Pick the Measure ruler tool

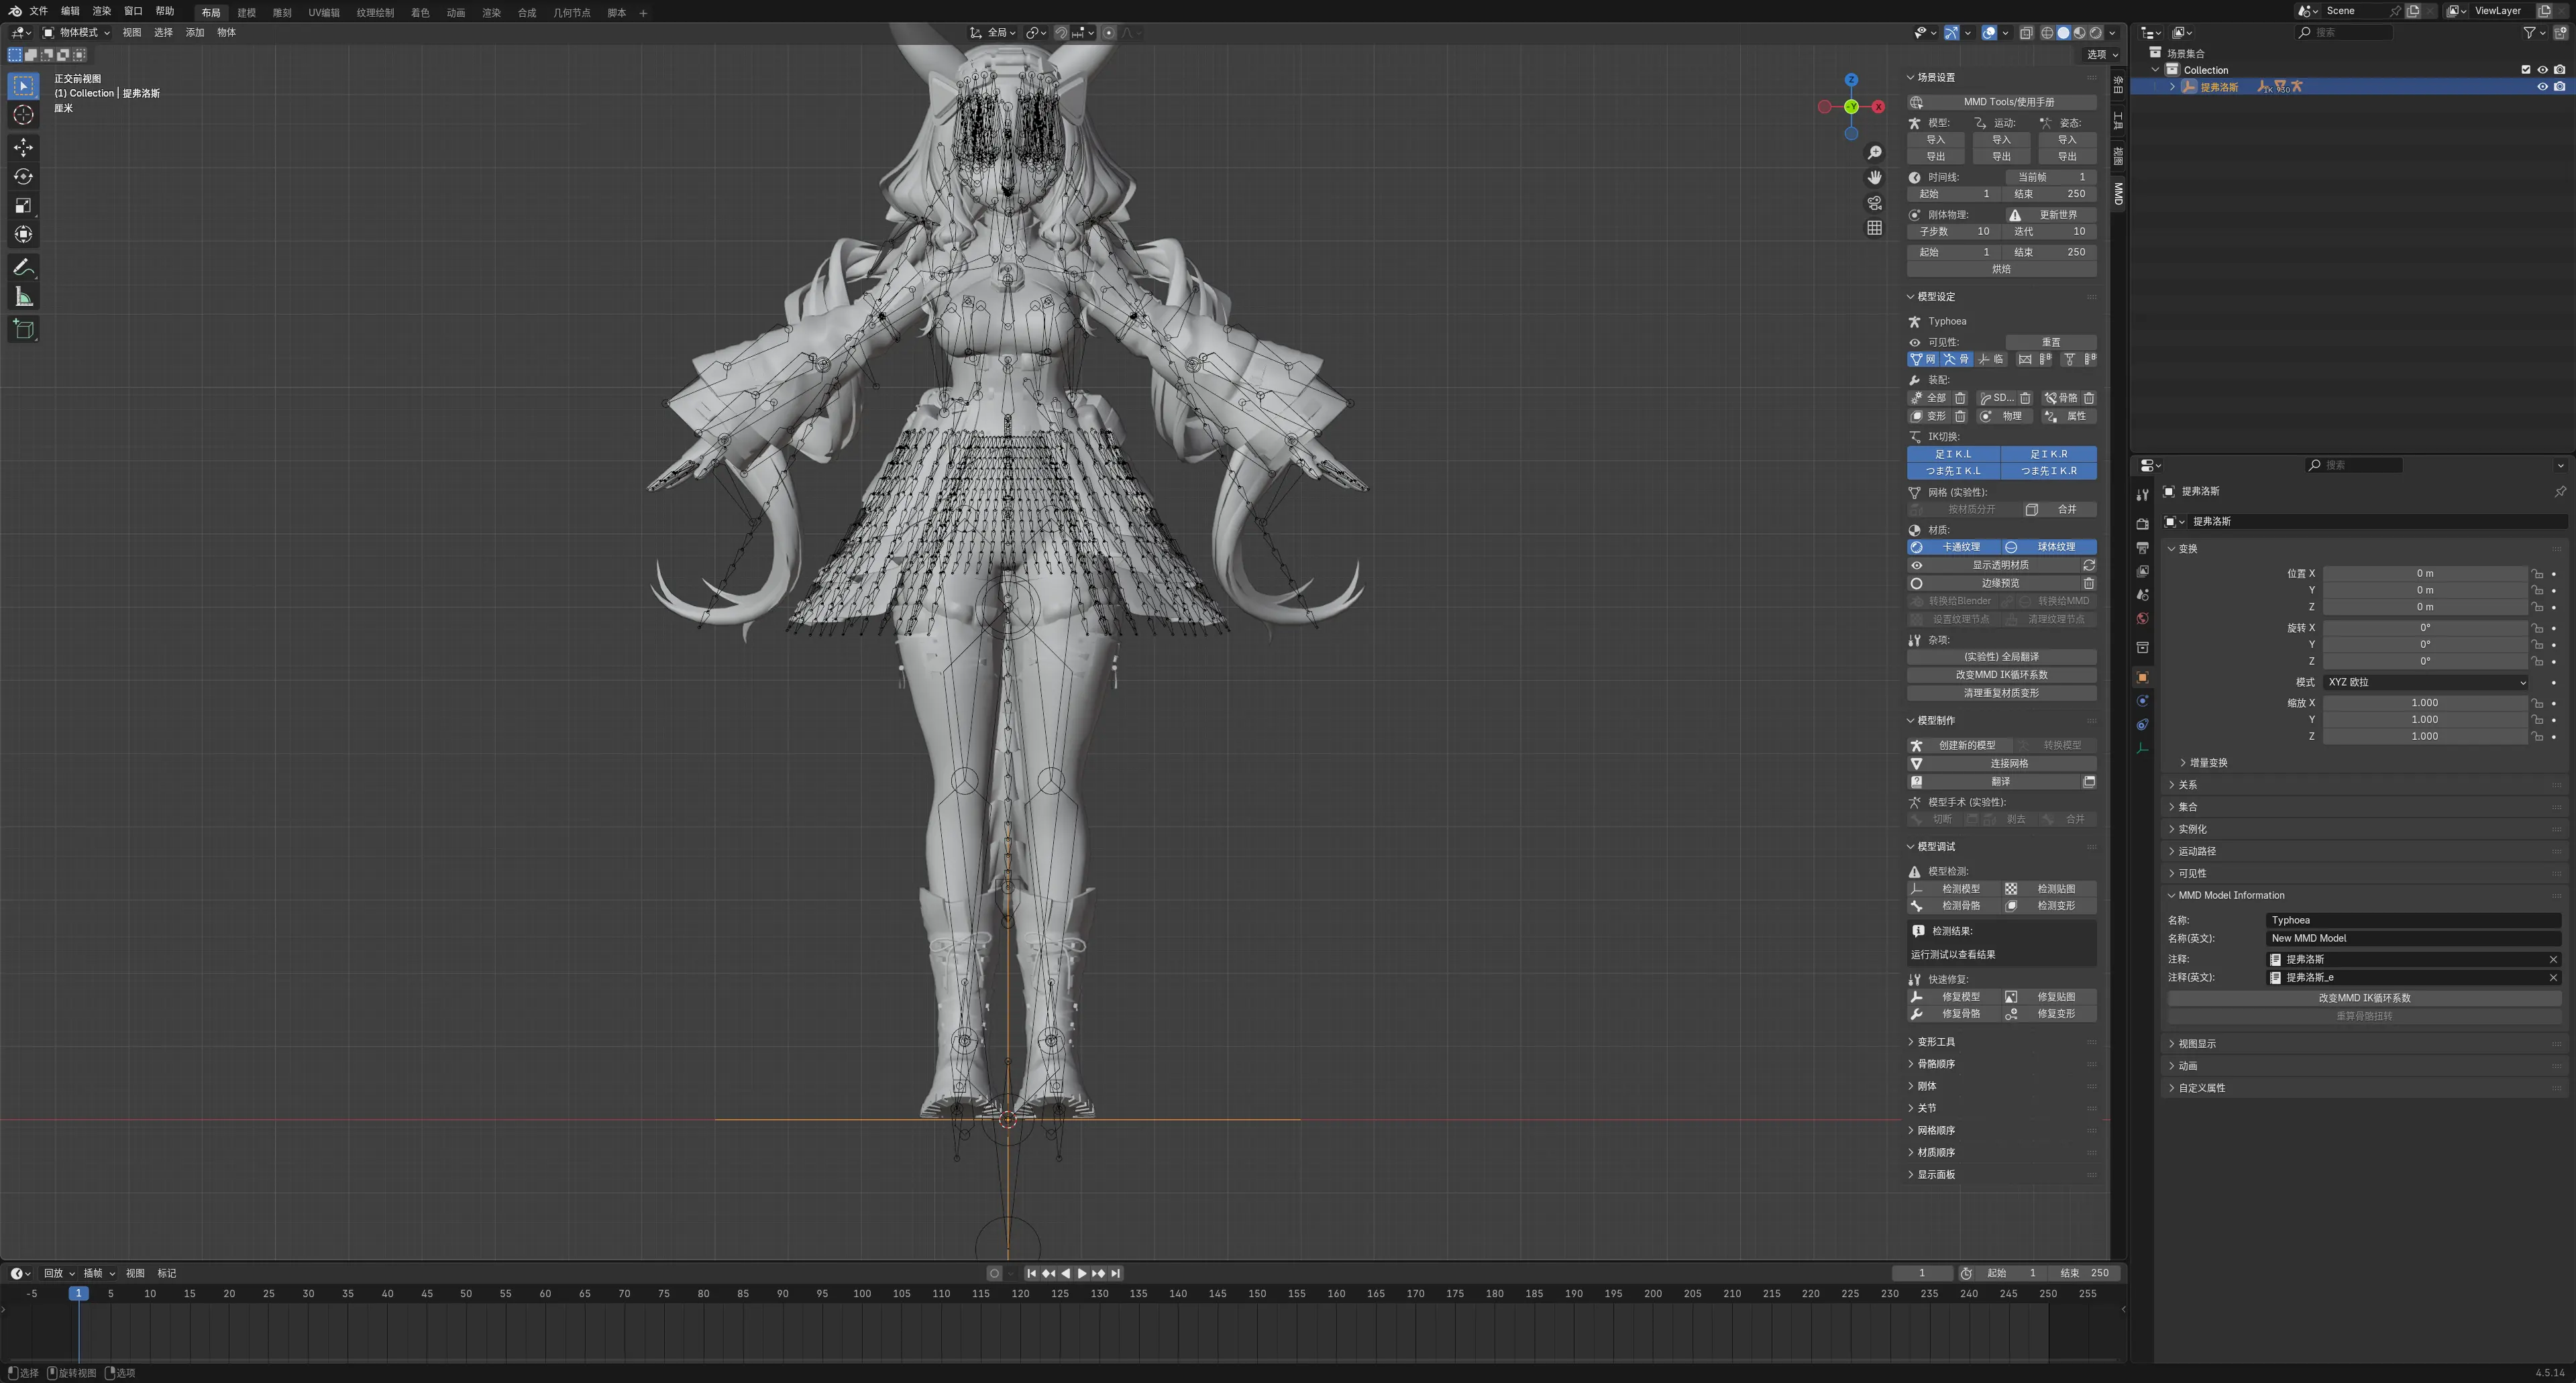tap(23, 297)
